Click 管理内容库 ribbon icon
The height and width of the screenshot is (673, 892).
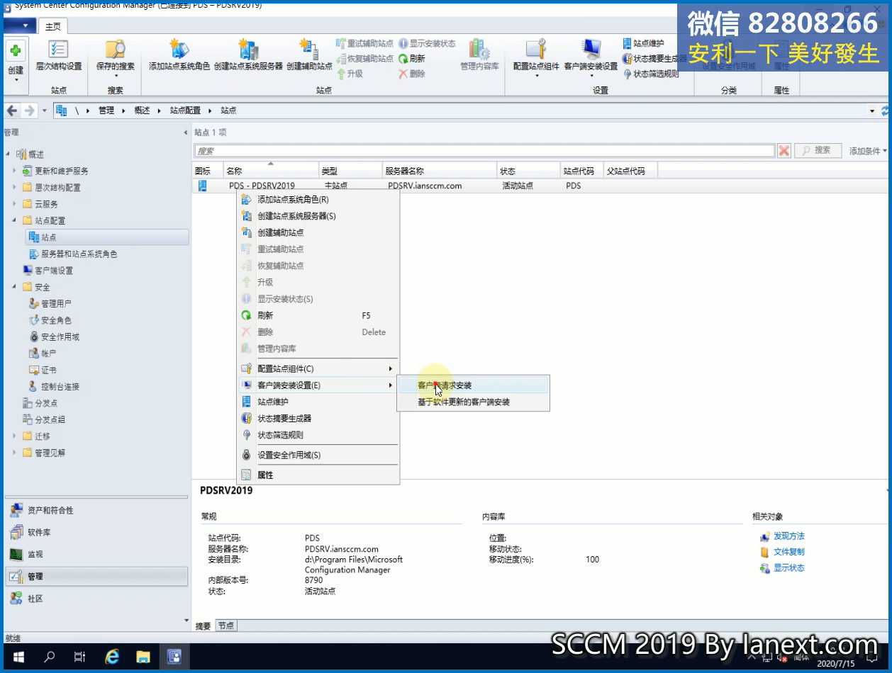pyautogui.click(x=479, y=56)
